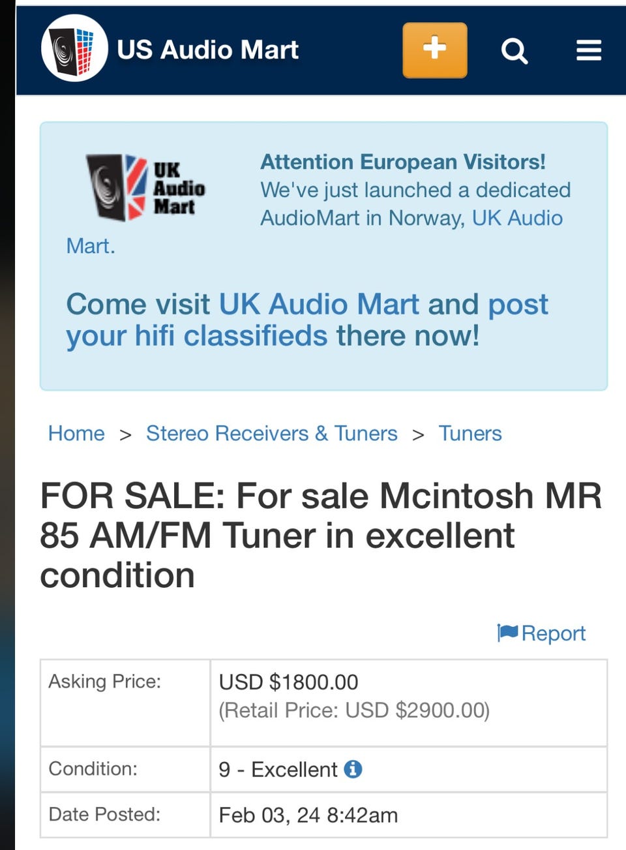The height and width of the screenshot is (850, 626).
Task: Click the US Audio Mart site title
Action: pos(207,50)
